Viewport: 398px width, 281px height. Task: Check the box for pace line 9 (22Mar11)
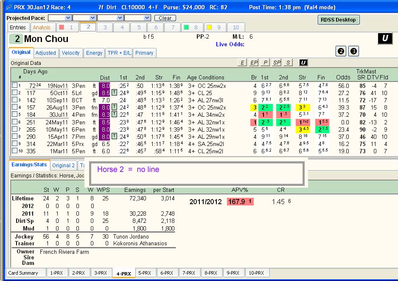tap(14, 143)
